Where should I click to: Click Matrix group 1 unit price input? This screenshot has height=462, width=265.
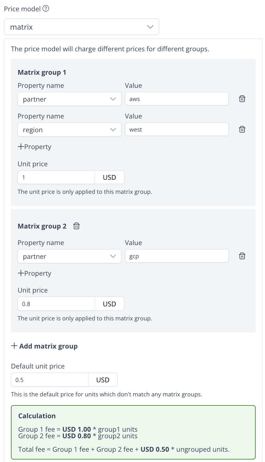click(56, 177)
